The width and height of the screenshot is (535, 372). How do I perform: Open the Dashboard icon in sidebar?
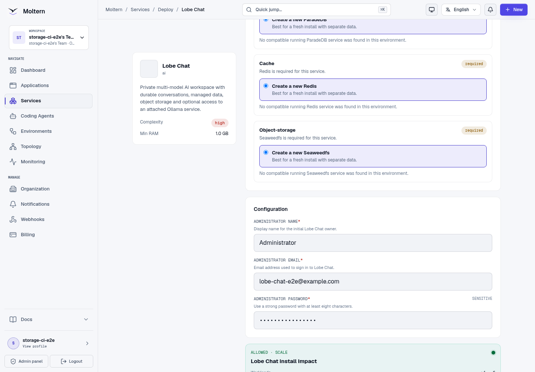(x=13, y=70)
